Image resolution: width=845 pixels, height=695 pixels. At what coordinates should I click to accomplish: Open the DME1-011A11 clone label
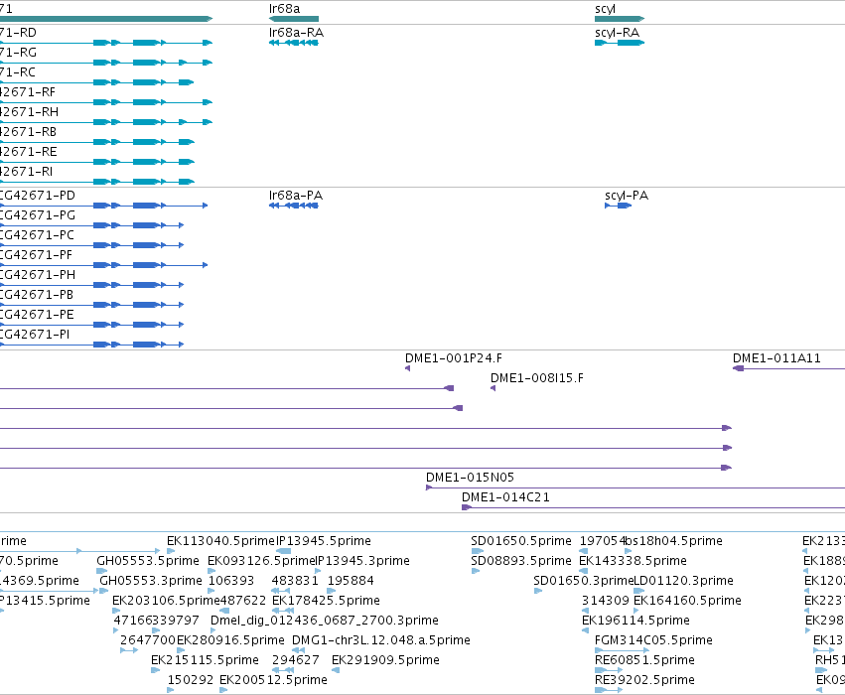pos(776,358)
